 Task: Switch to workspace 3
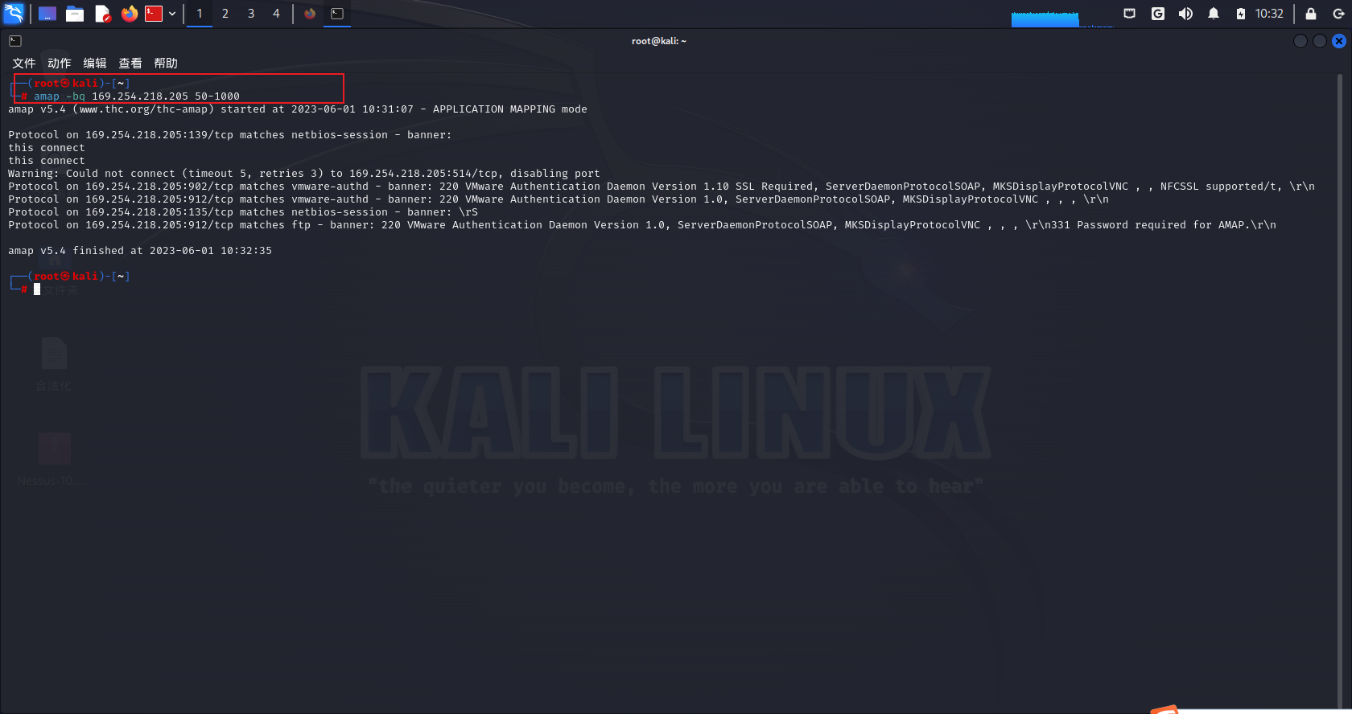coord(251,14)
